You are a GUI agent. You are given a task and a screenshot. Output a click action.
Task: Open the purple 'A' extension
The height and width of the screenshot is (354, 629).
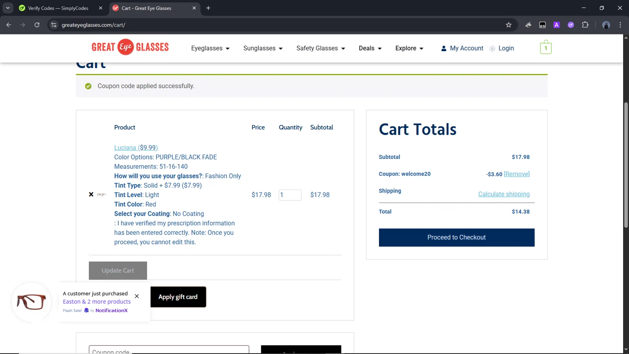pos(556,25)
